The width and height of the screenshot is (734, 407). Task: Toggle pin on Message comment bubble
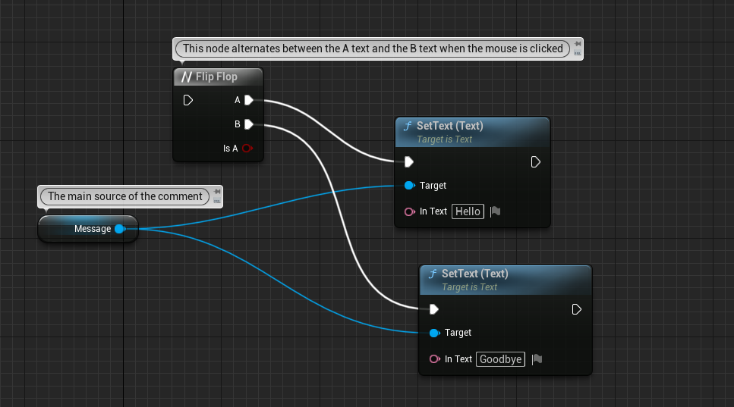point(217,192)
